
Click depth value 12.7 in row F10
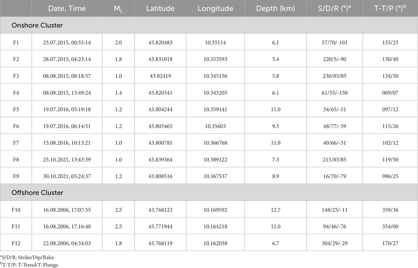coord(275,210)
